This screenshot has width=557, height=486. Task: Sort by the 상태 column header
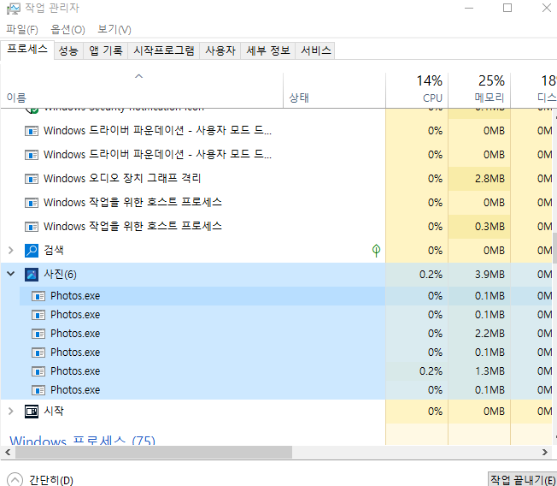(x=334, y=90)
